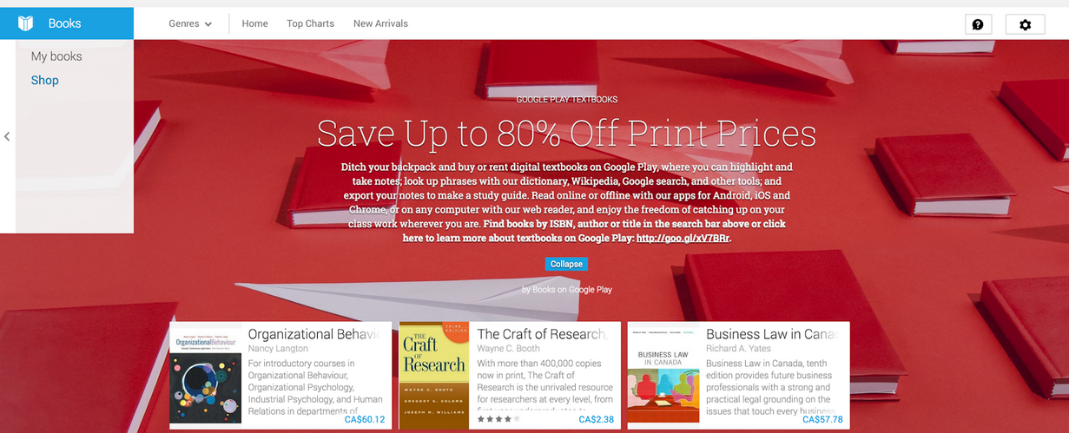Open the settings gear icon
The height and width of the screenshot is (433, 1069).
pyautogui.click(x=1025, y=24)
